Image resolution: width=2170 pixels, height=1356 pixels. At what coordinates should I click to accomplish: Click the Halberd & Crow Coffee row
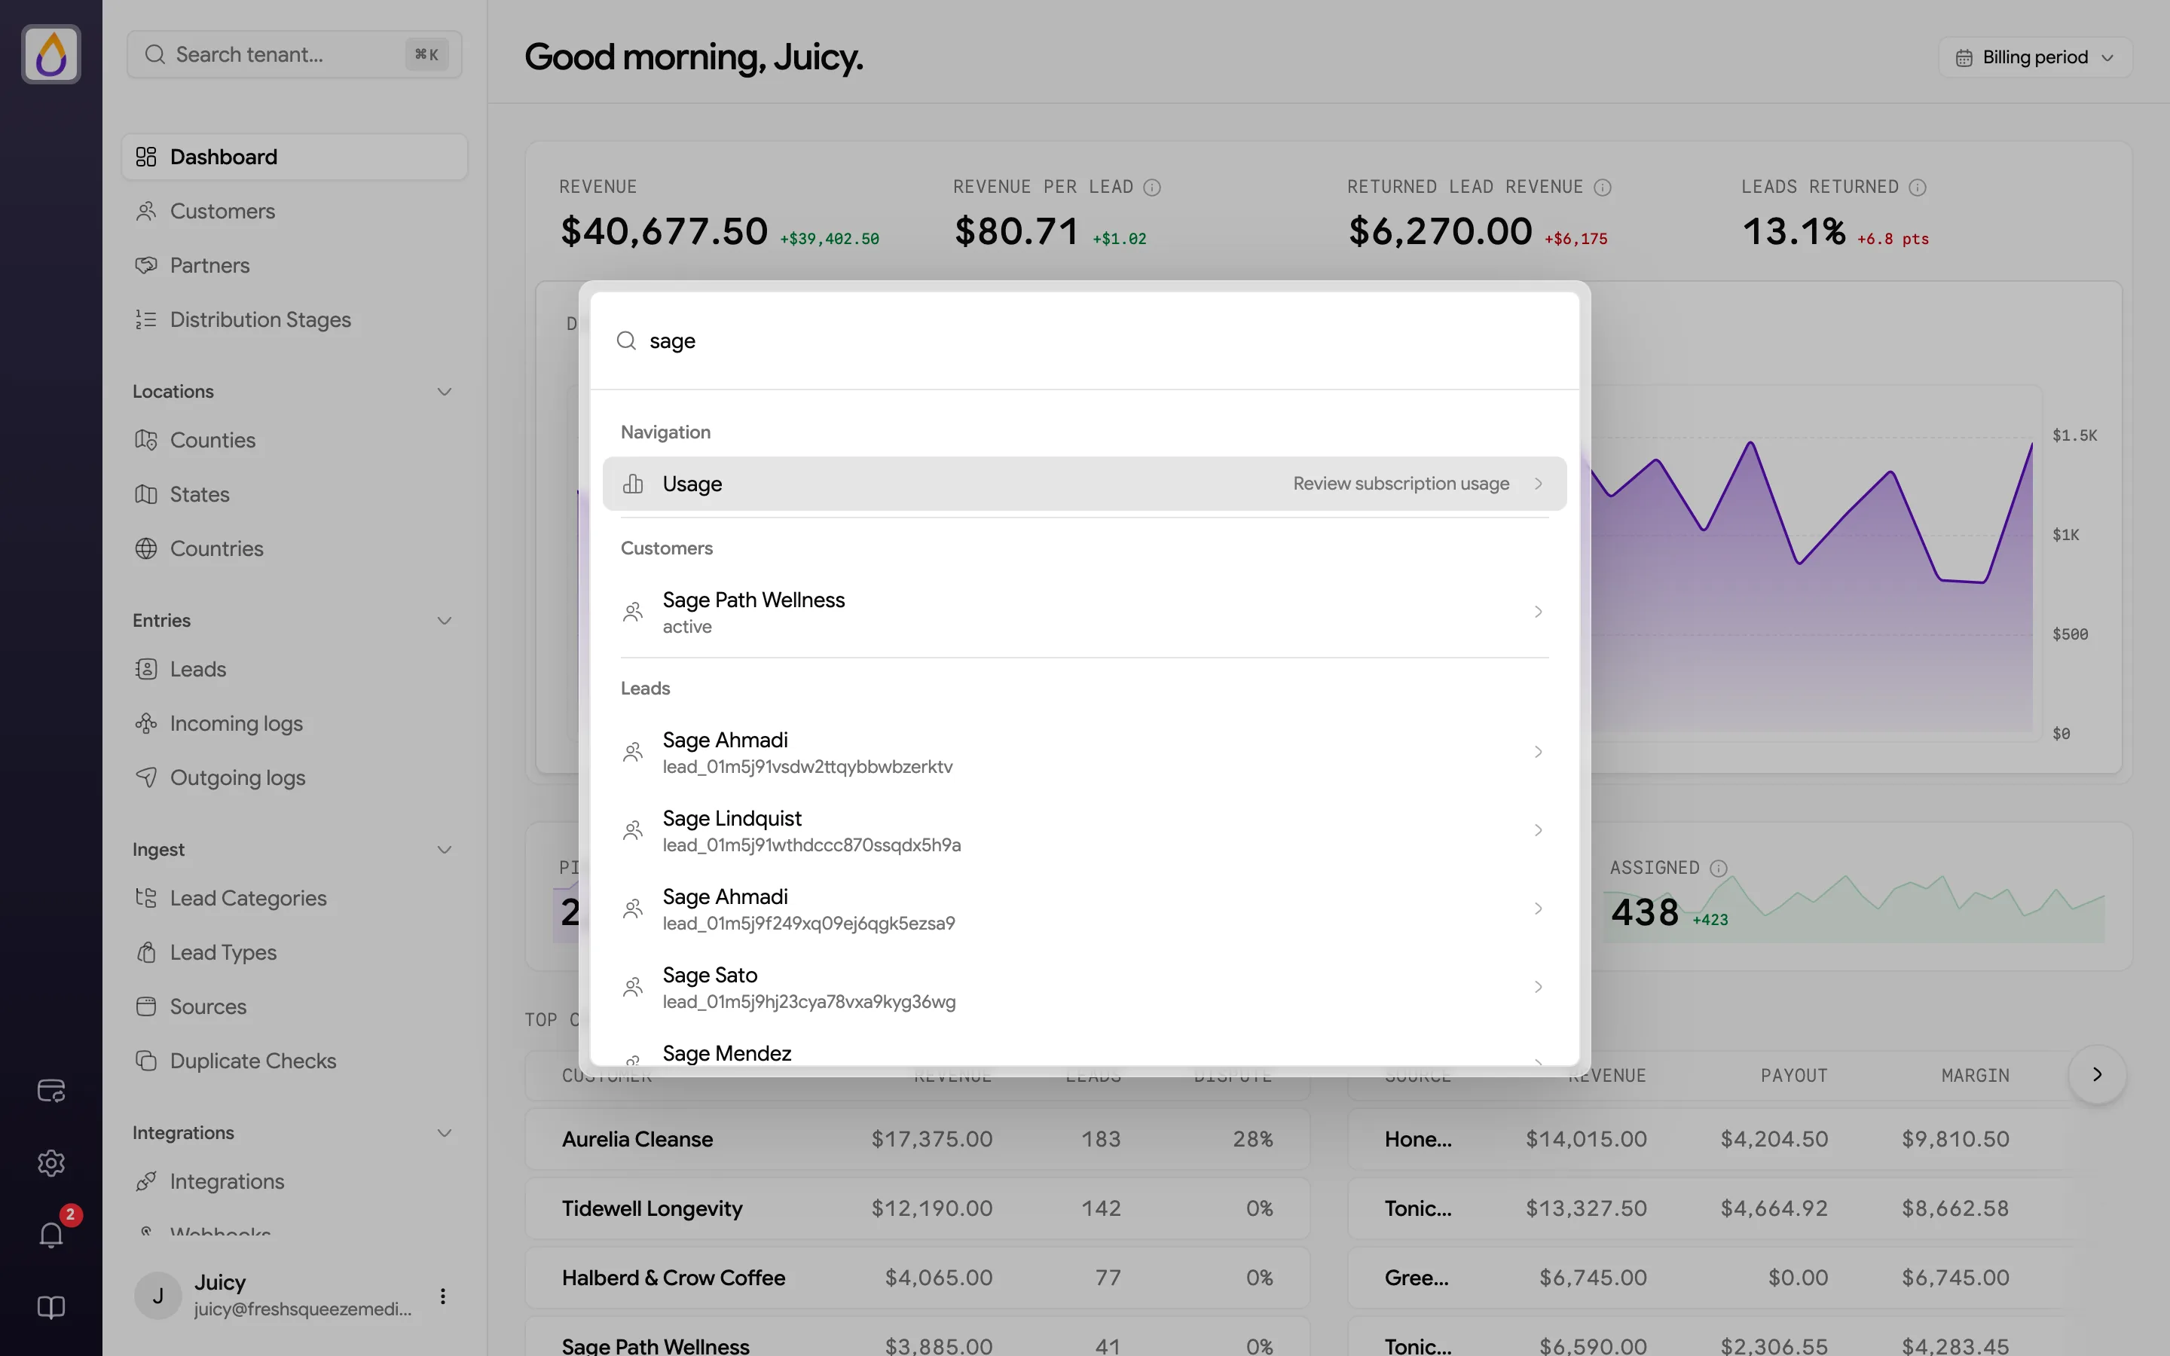[x=917, y=1277]
